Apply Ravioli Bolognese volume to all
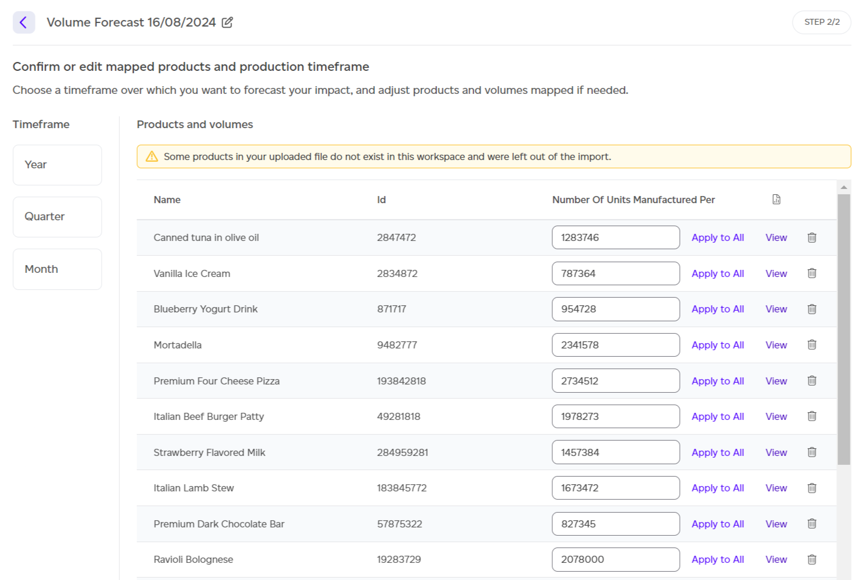The image size is (861, 580). 717,559
